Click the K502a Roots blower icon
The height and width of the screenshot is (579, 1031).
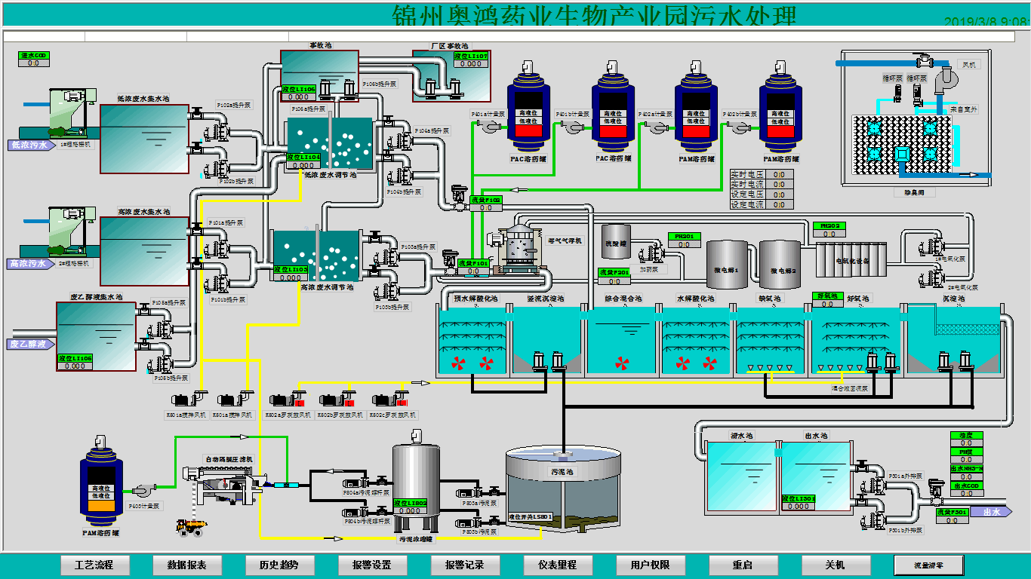point(288,400)
